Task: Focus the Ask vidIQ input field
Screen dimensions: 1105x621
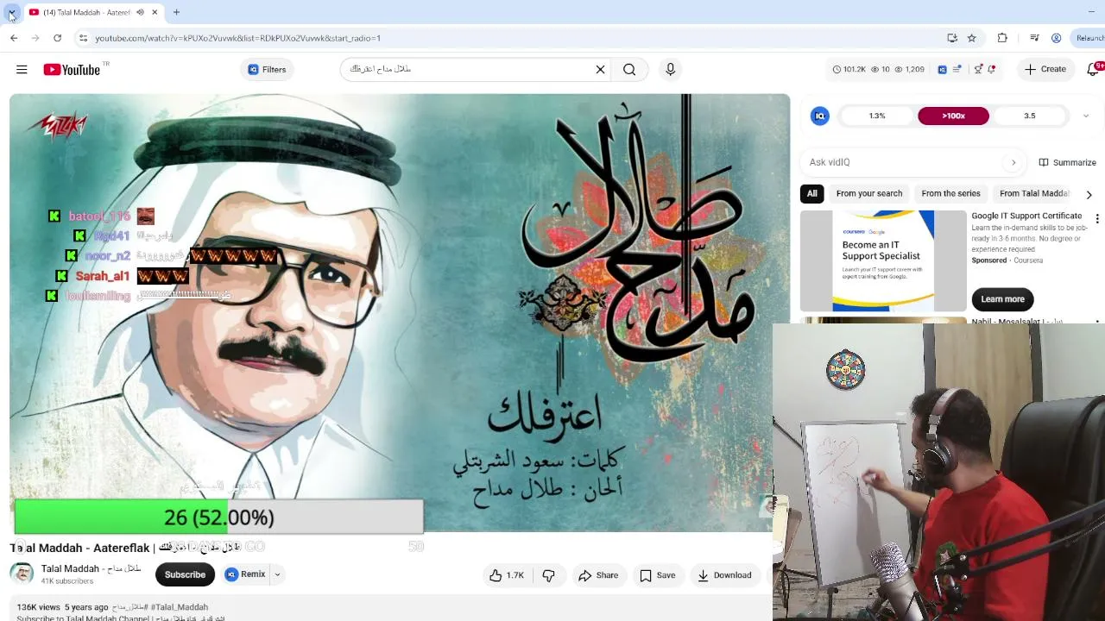Action: 904,162
